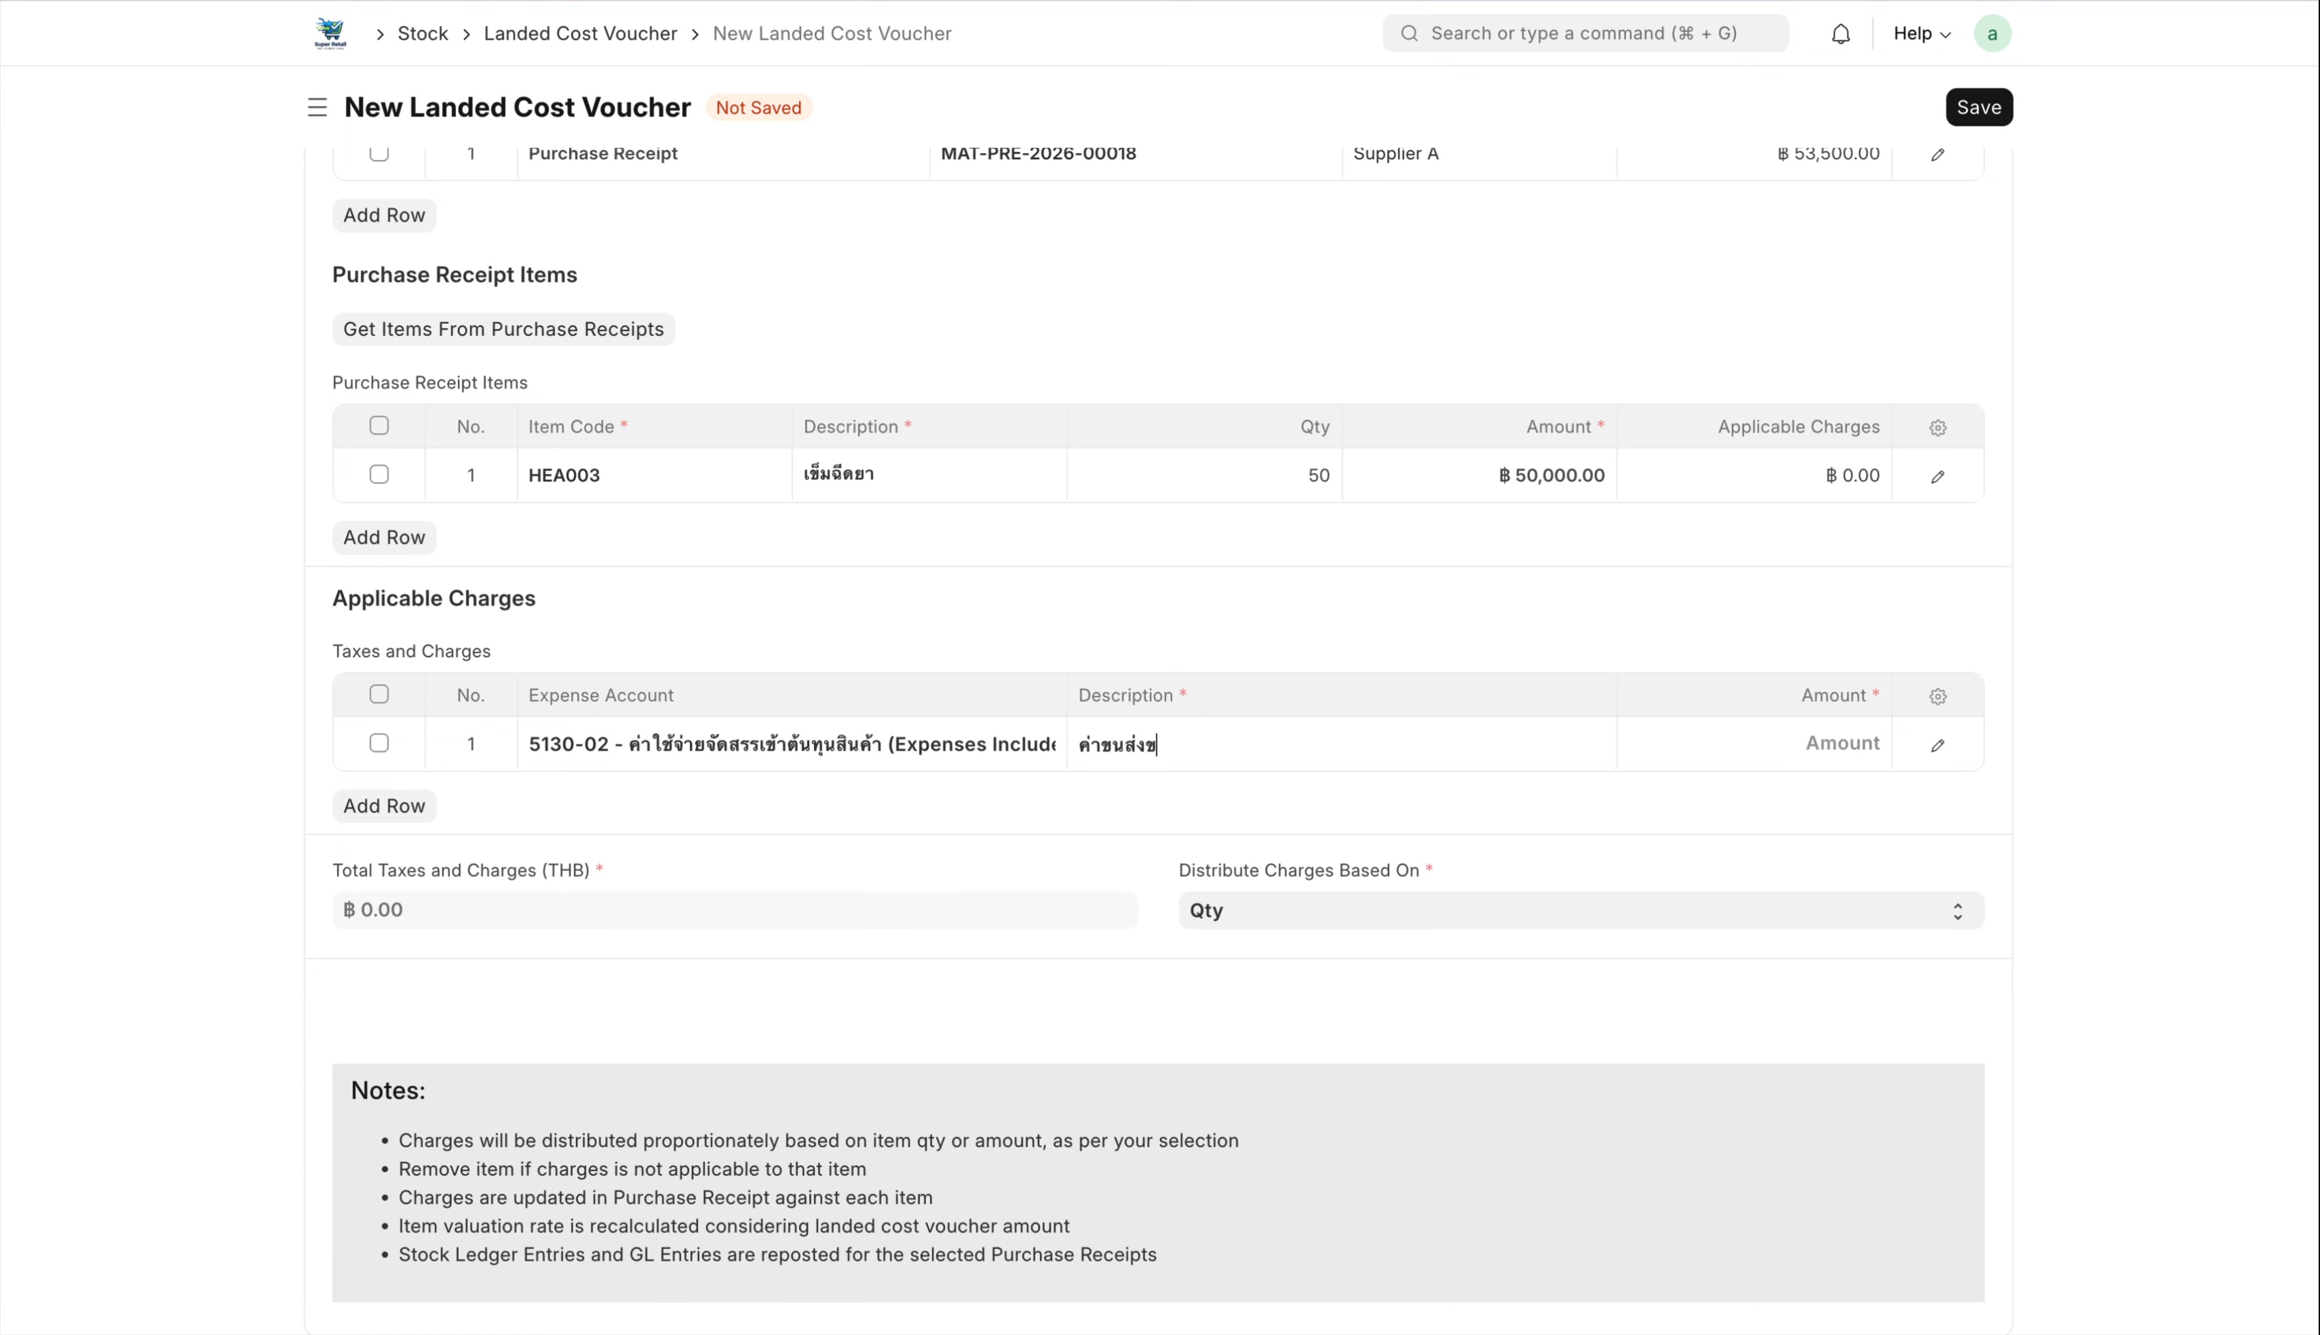Open Distribute Charges Based On dropdown
Screen dimensions: 2320x1335
pyautogui.click(x=1581, y=910)
